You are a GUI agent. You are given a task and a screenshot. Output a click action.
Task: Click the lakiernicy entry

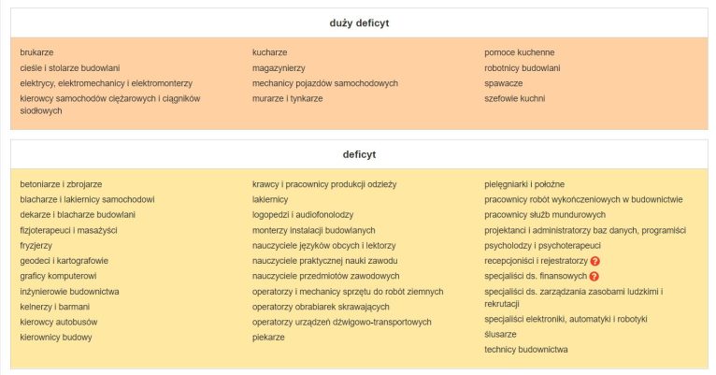tap(270, 199)
